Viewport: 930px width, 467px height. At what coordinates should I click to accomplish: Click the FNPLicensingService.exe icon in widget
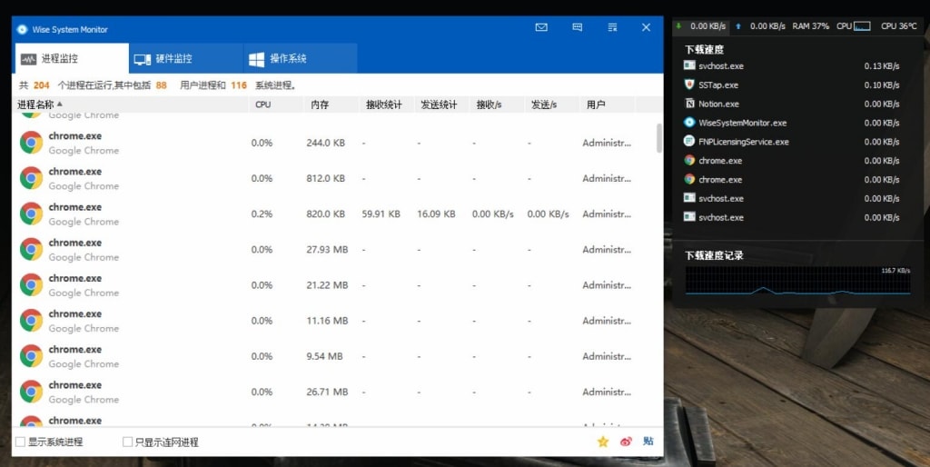689,141
